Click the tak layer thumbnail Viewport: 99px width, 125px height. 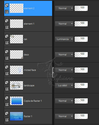[16, 39]
